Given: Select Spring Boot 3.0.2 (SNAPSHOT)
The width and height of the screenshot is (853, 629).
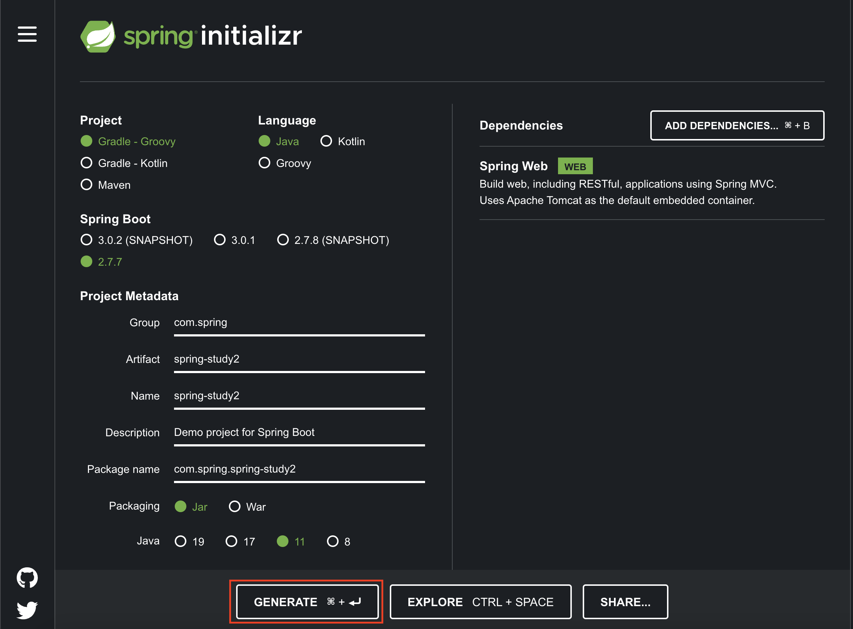Looking at the screenshot, I should click(86, 240).
